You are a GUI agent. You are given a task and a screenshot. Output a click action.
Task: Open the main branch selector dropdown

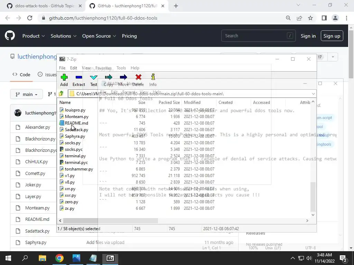[x=26, y=94]
